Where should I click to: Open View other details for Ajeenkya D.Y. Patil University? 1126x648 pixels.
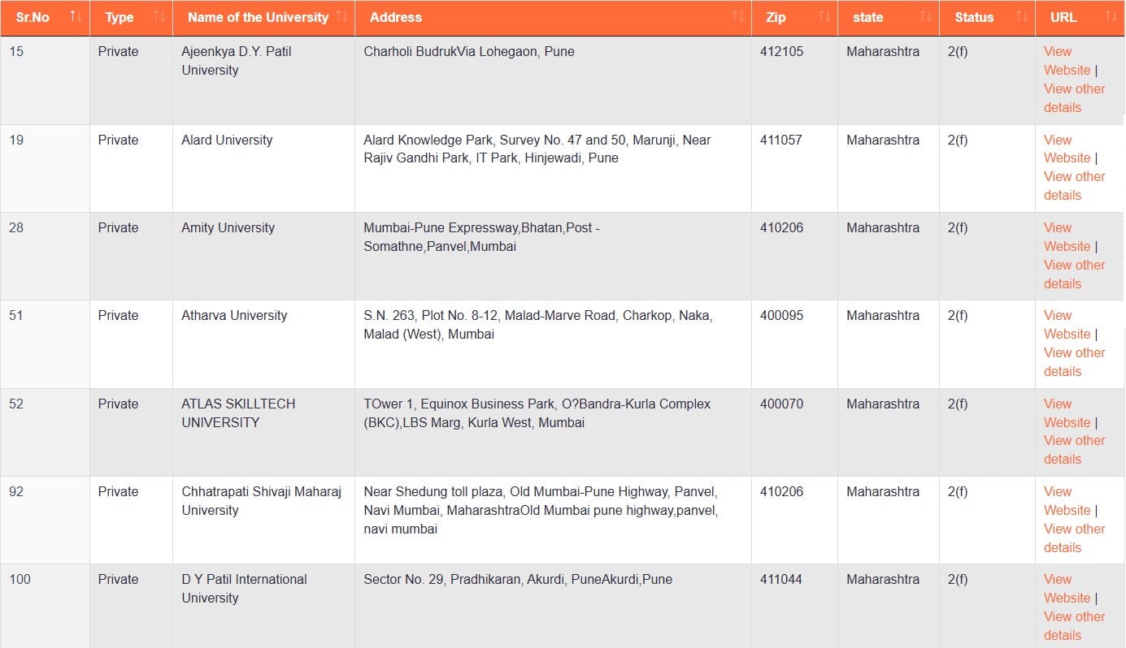(1073, 98)
